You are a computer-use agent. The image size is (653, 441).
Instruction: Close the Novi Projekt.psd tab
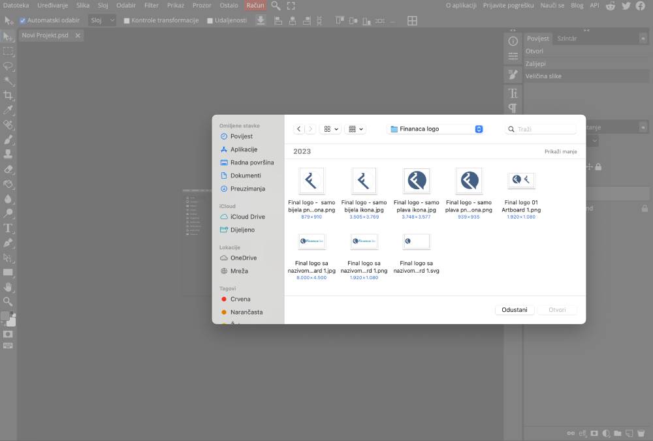pos(78,35)
